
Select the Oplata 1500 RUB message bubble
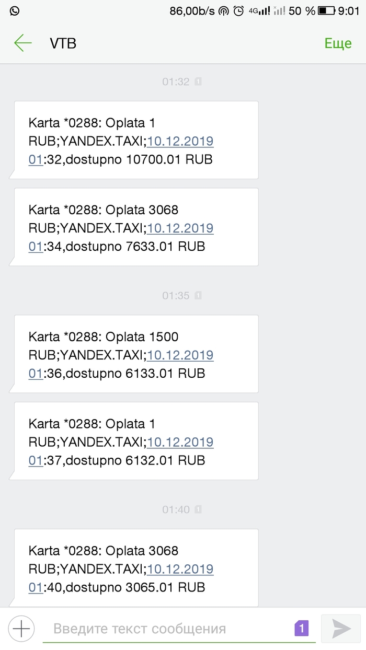pyautogui.click(x=136, y=354)
